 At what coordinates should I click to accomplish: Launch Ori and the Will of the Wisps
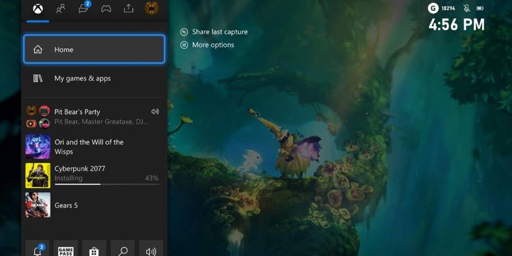pyautogui.click(x=94, y=147)
